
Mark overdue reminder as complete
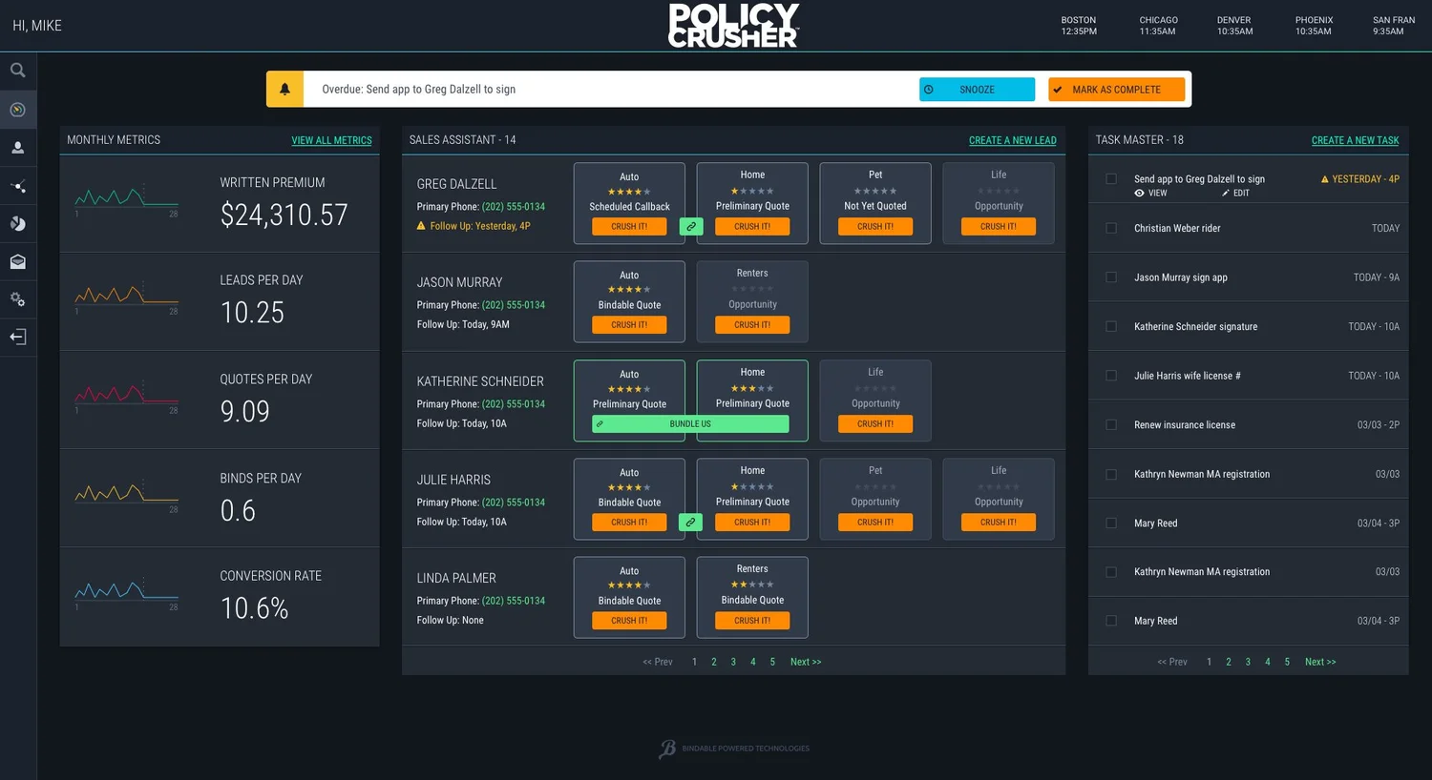pyautogui.click(x=1116, y=90)
